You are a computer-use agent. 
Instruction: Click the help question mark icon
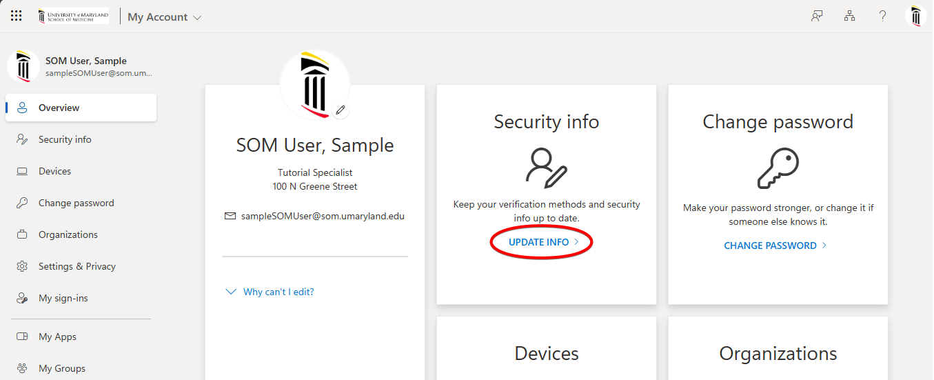882,17
